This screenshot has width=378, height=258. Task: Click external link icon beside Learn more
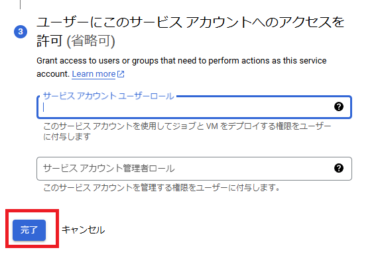pos(121,74)
